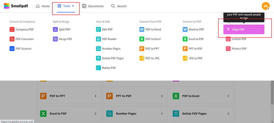The height and width of the screenshot is (123, 274).
Task: Open the Excel to PDF card below
Action: coord(69,113)
